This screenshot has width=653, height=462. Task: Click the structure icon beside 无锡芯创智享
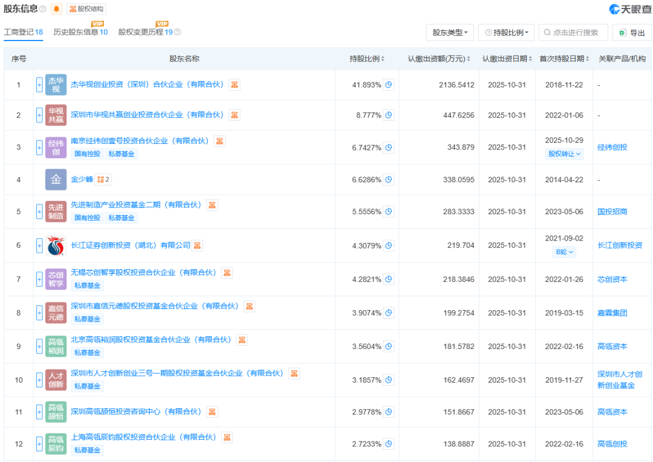(227, 273)
